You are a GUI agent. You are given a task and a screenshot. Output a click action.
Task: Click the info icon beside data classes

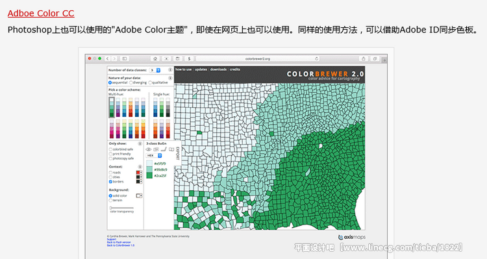(170, 70)
